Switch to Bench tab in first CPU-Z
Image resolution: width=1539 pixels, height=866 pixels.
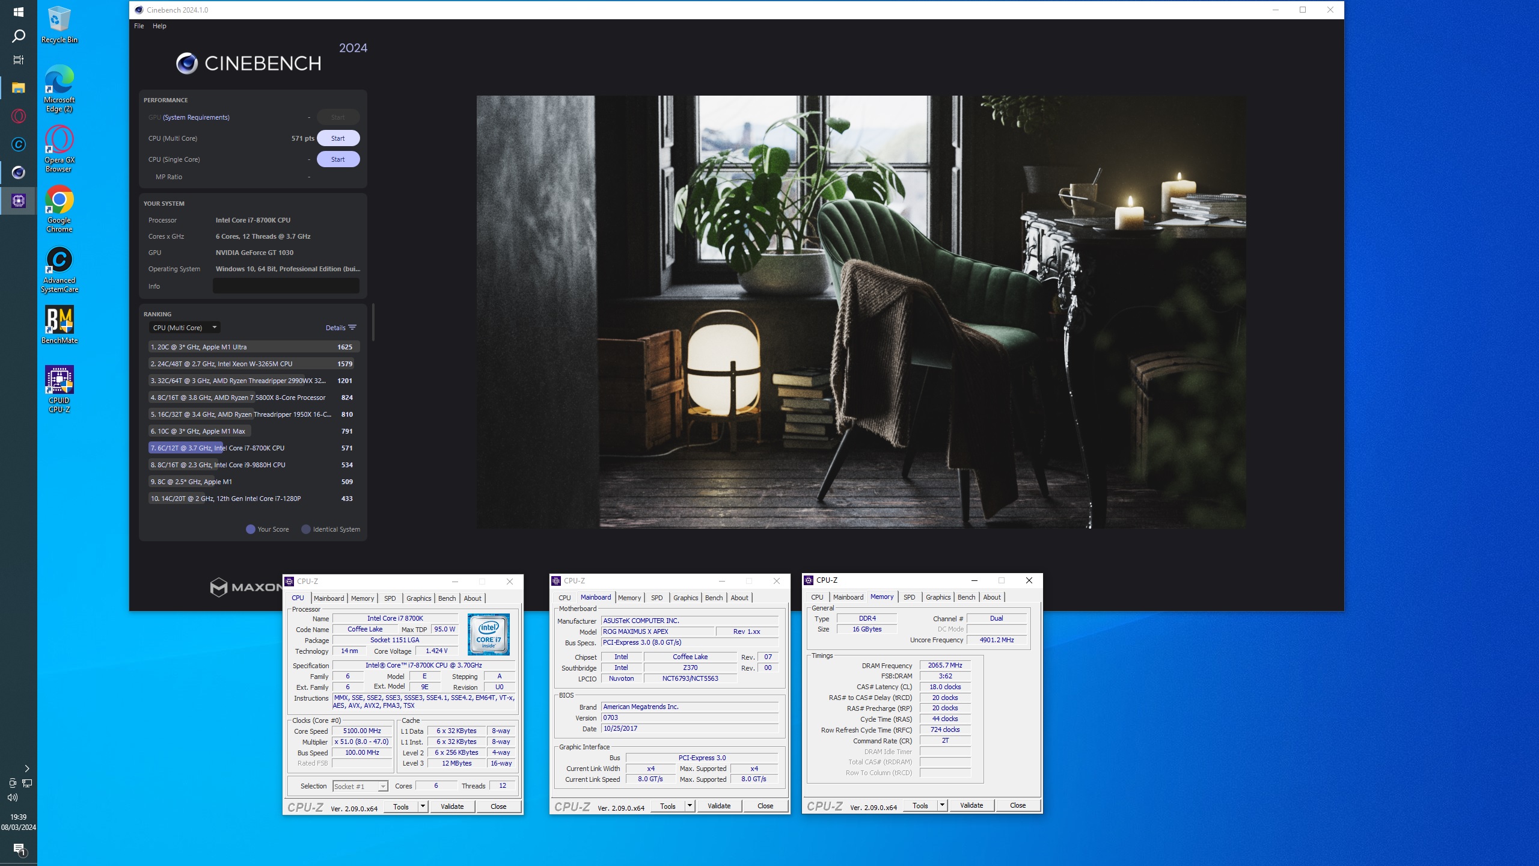[x=447, y=598]
